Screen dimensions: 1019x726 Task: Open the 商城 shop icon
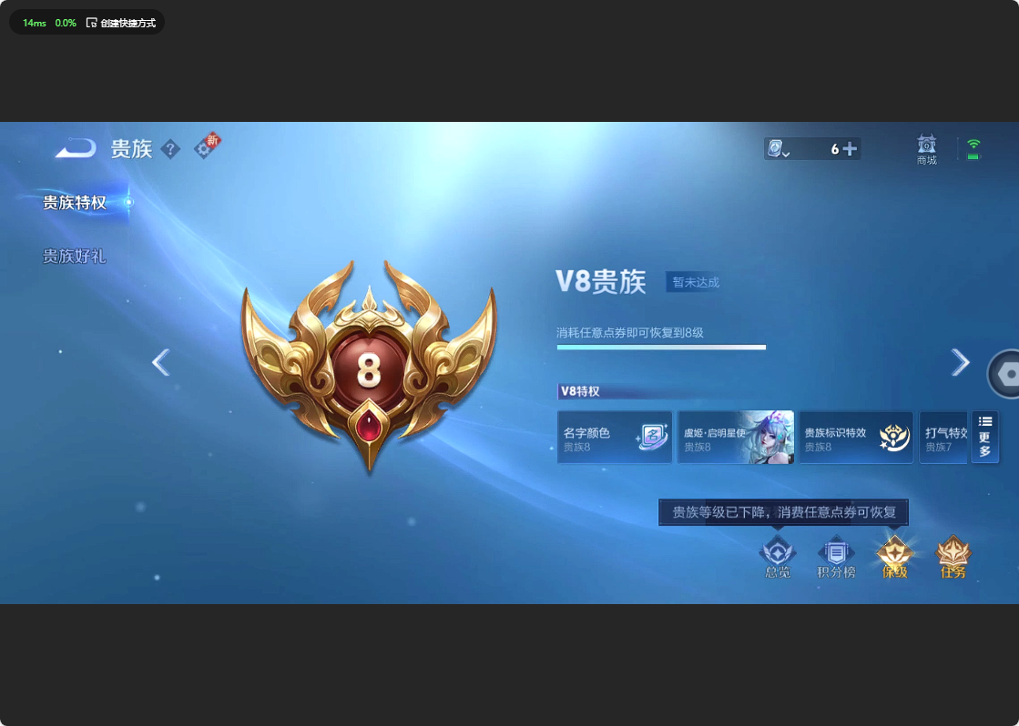(x=927, y=149)
